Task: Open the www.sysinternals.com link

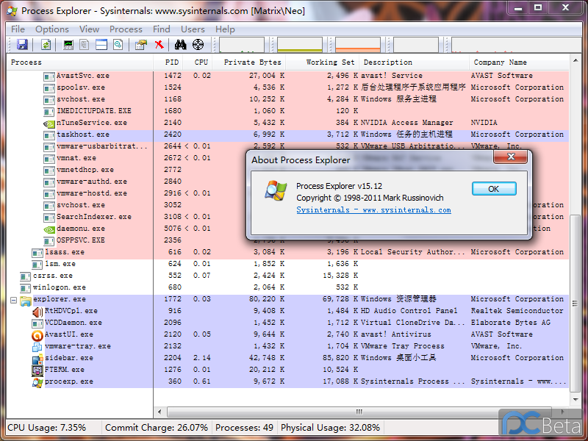Action: (x=373, y=210)
